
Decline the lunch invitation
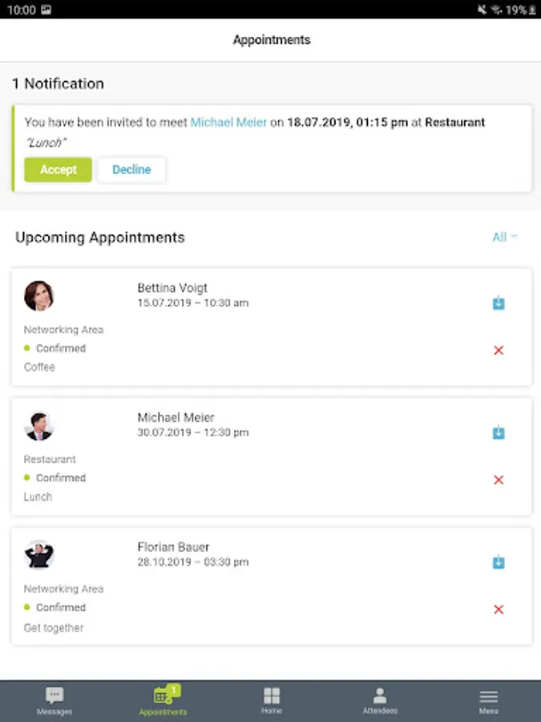pyautogui.click(x=131, y=170)
